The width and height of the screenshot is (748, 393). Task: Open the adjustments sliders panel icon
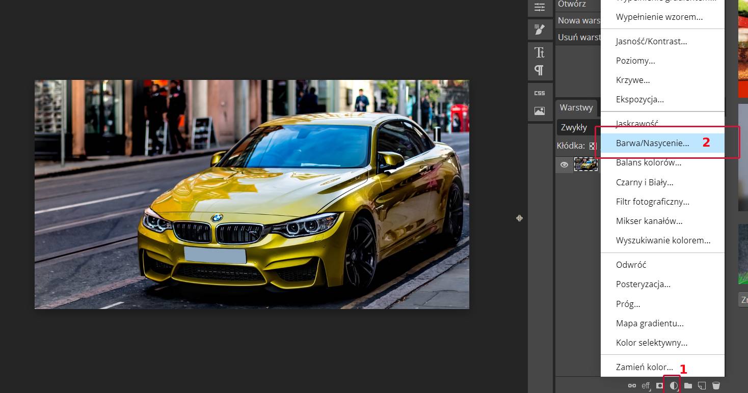click(x=540, y=7)
